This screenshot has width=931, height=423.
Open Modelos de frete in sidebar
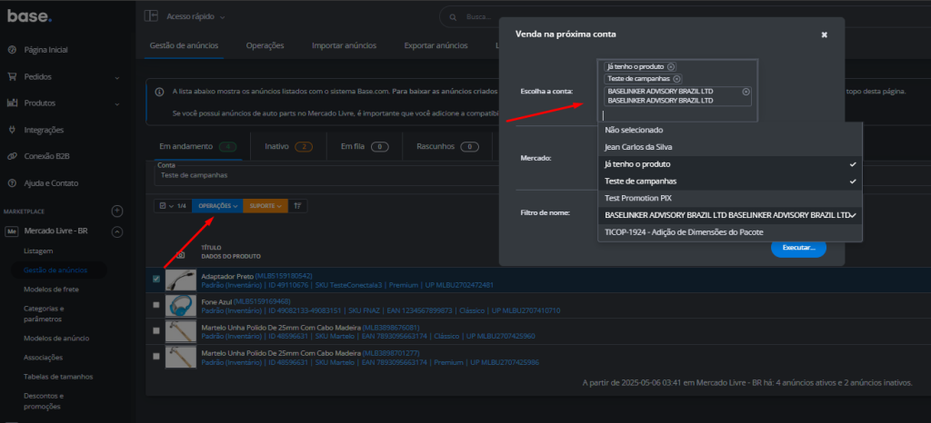point(51,289)
